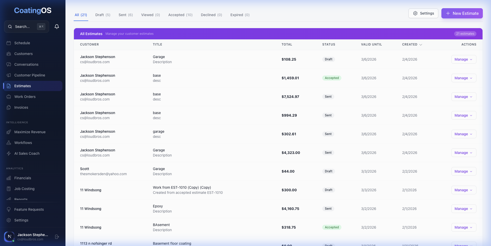Viewport: 491px width, 246px height.
Task: Open the Draft (5) estimates tab
Action: coord(103,15)
